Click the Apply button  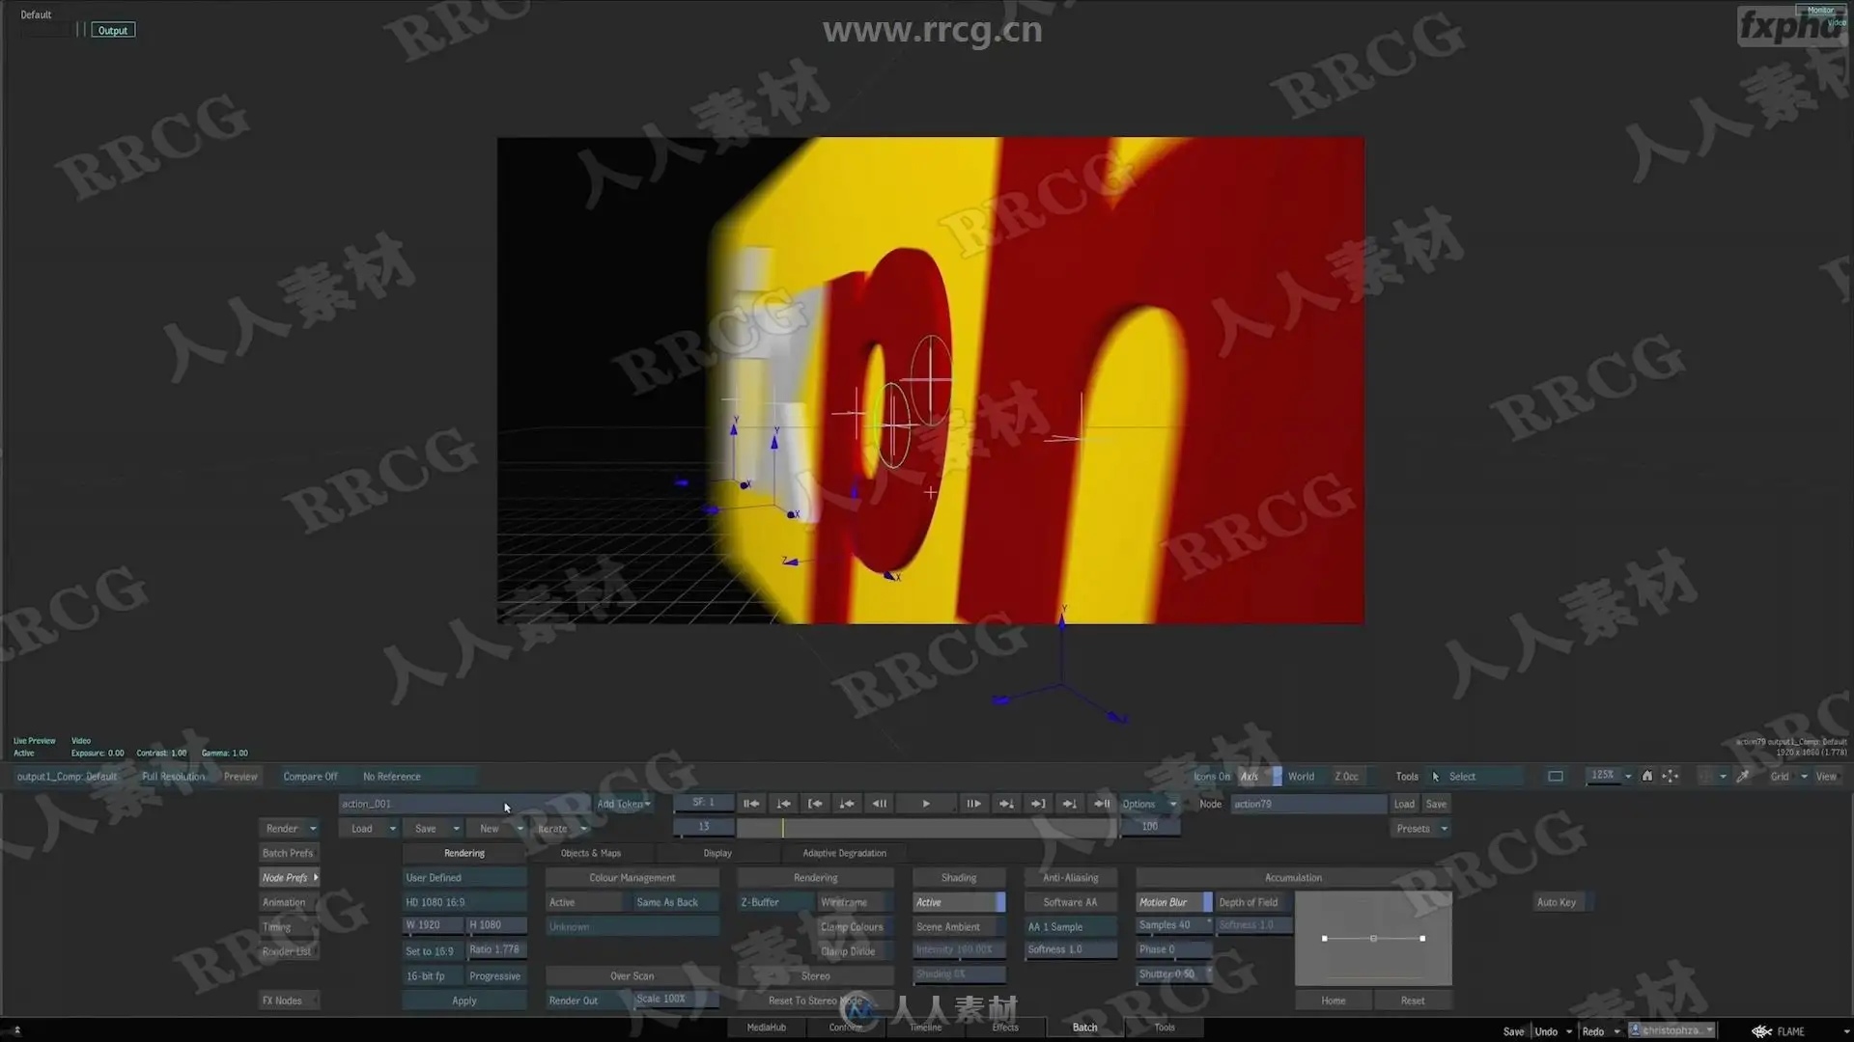[x=464, y=1001]
